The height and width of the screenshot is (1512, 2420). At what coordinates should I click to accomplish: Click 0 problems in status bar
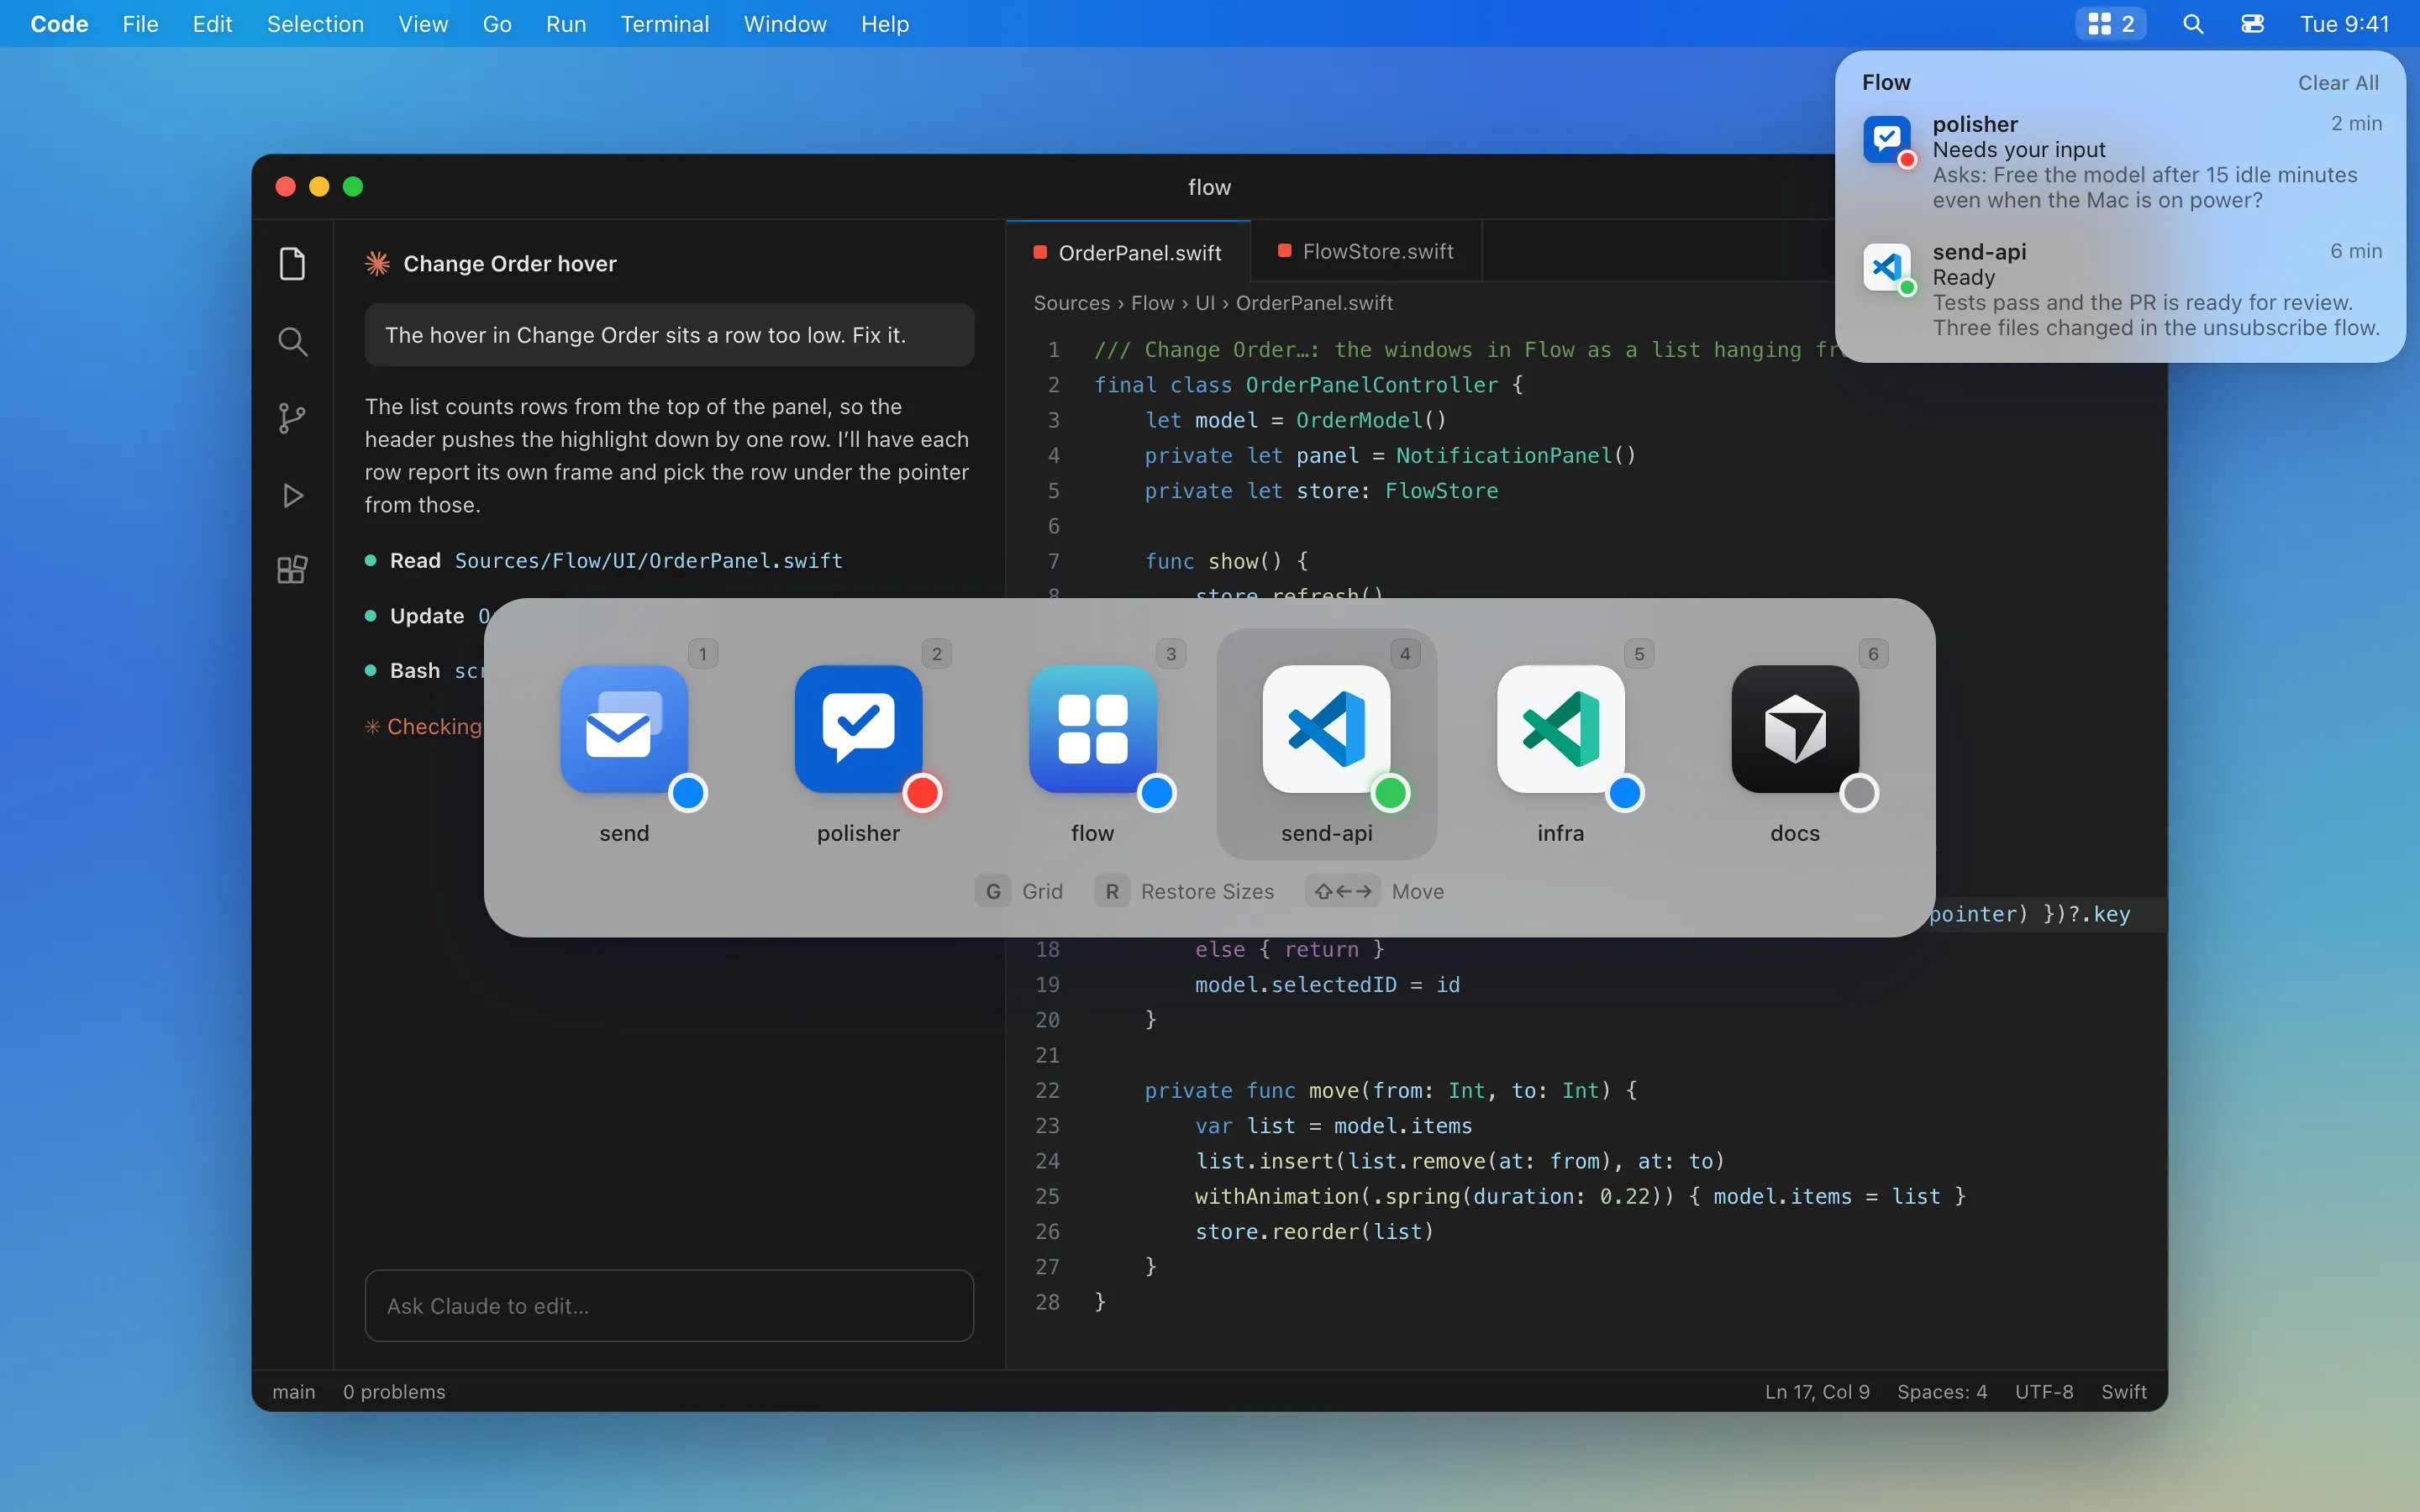pyautogui.click(x=394, y=1392)
